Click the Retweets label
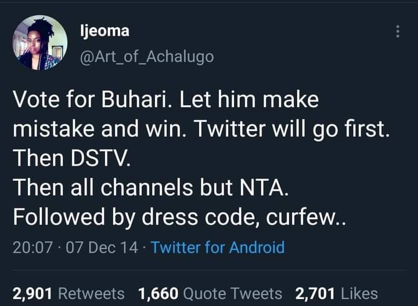The width and height of the screenshot is (418, 306). [91, 294]
